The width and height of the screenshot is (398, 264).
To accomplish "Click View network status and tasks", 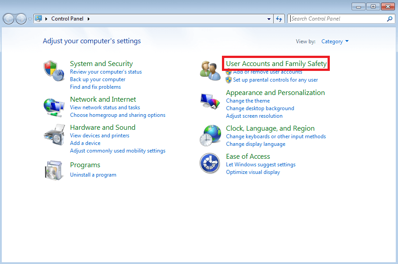I will click(105, 107).
